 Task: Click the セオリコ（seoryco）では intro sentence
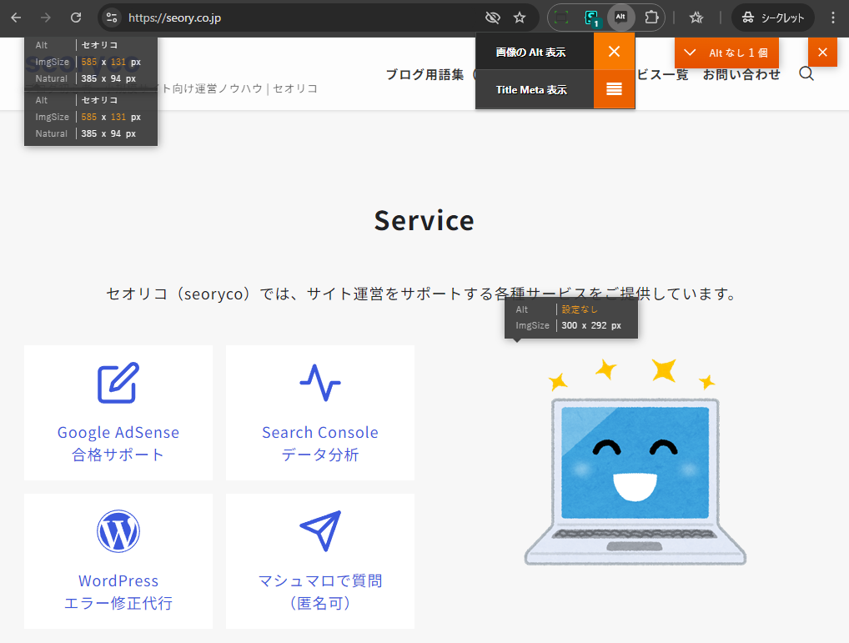(422, 294)
